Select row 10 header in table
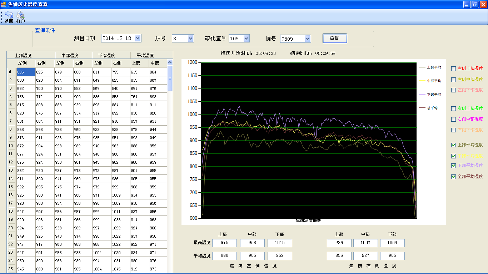The height and width of the screenshot is (274, 488). (11, 146)
